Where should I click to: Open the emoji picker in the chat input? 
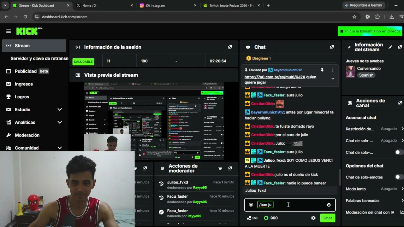(x=329, y=205)
